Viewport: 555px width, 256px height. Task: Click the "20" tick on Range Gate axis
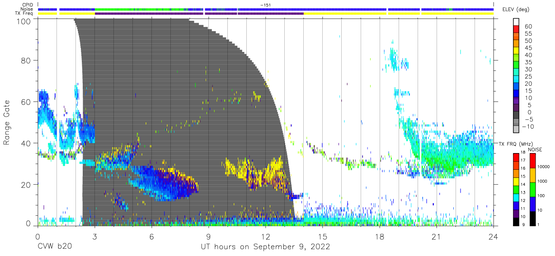[x=27, y=185]
